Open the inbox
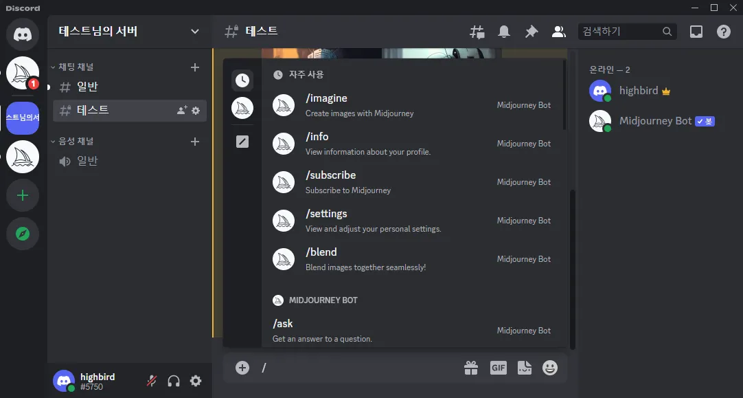The image size is (743, 398). [696, 32]
